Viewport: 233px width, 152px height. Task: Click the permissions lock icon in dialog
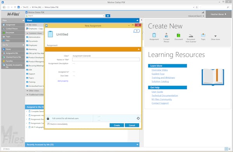pyautogui.click(x=48, y=118)
